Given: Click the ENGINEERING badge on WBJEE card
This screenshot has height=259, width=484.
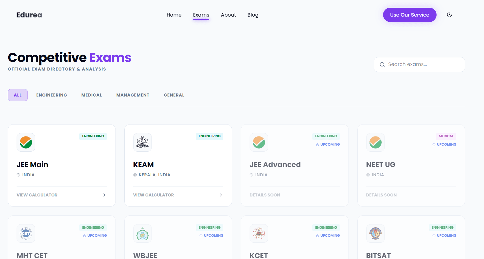Looking at the screenshot, I should (210, 228).
